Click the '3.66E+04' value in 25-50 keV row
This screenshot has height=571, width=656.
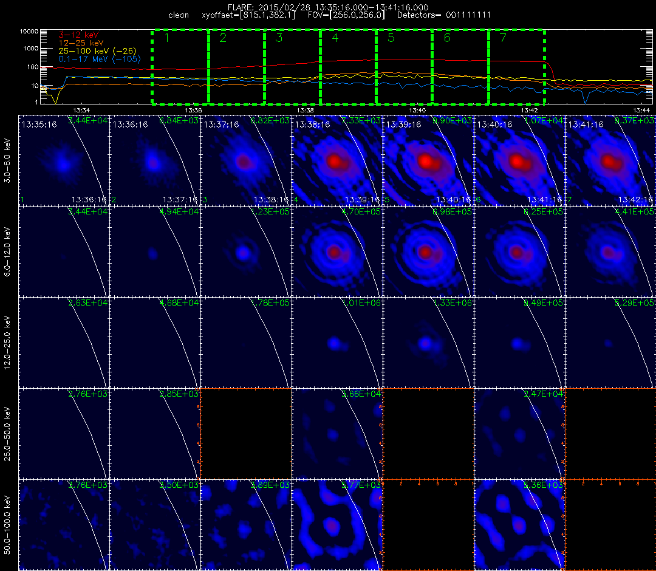point(361,394)
